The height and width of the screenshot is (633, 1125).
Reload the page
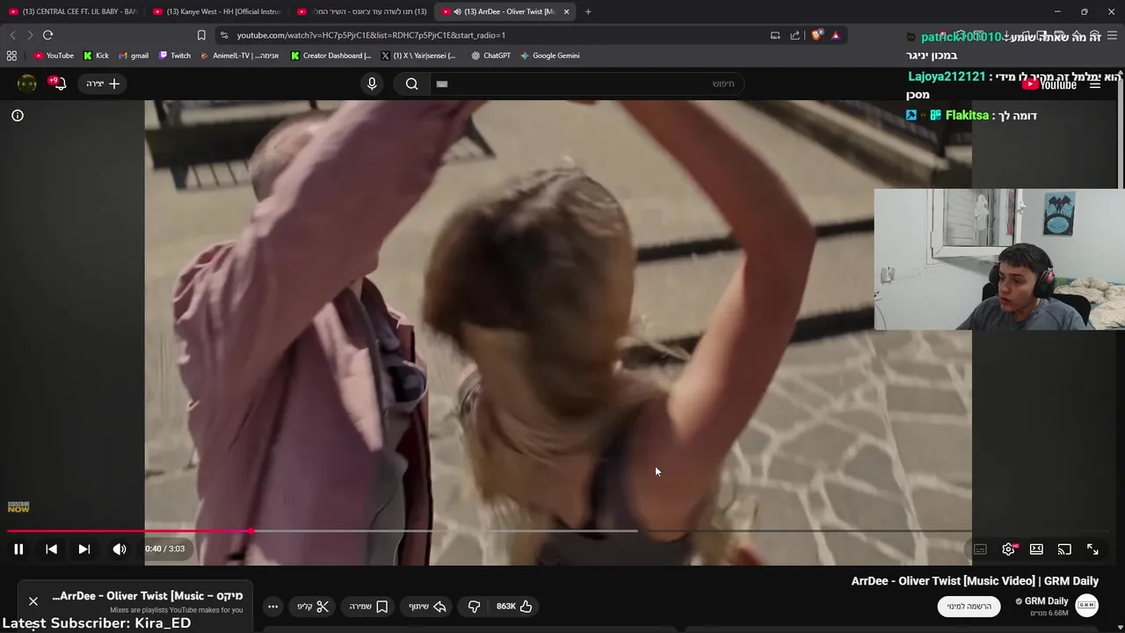(x=47, y=35)
